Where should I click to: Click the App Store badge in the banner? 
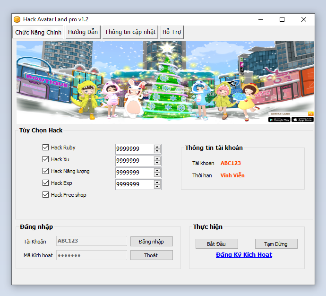(x=302, y=120)
